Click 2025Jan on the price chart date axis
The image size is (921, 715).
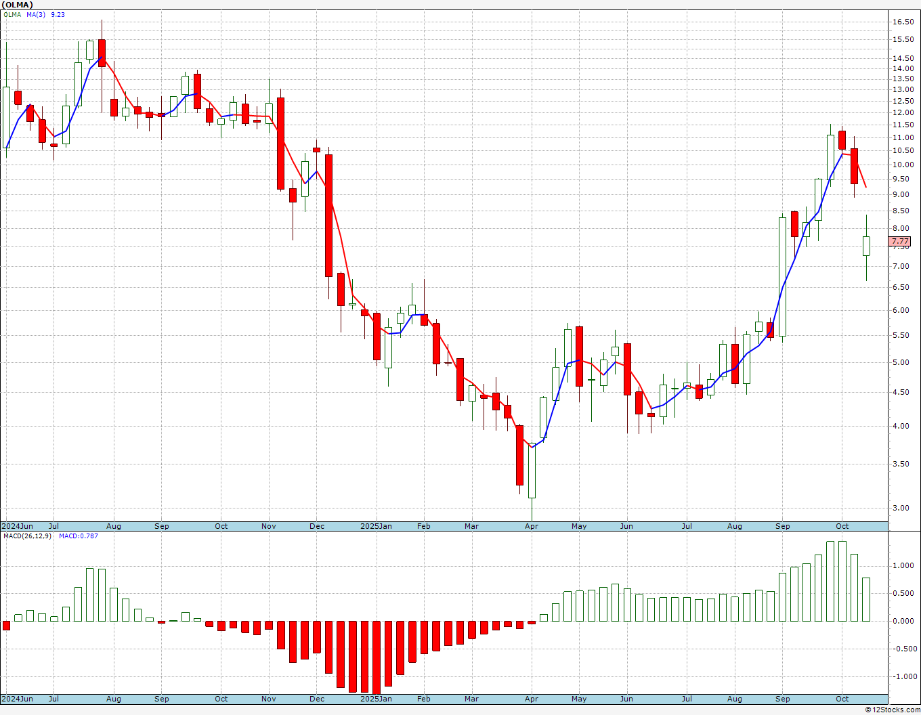coord(376,526)
